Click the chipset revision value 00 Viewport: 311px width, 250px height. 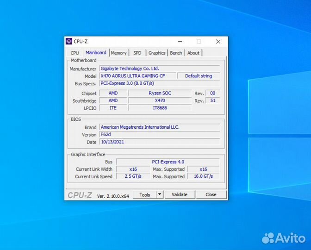coord(212,93)
